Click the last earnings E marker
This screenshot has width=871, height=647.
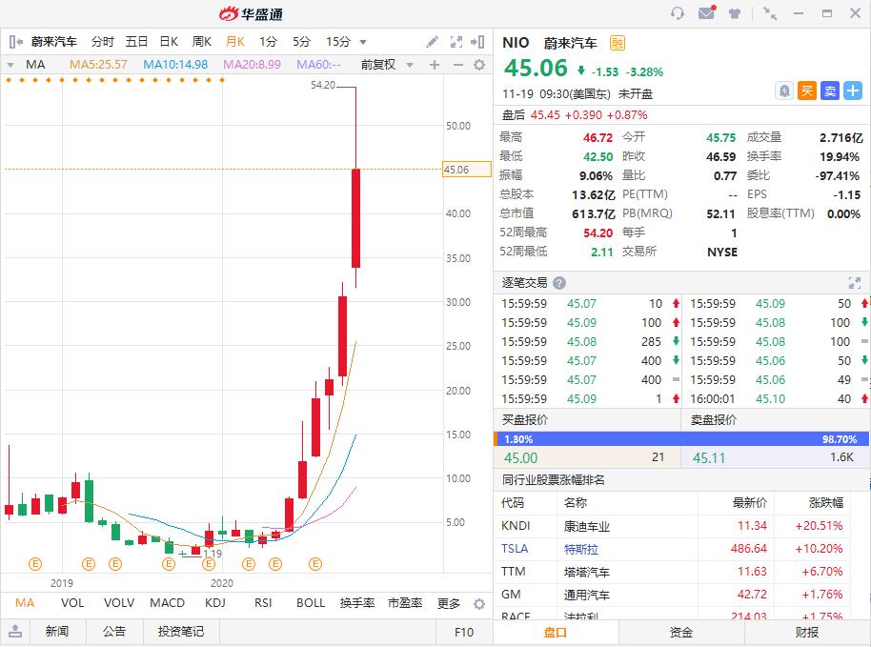pyautogui.click(x=315, y=564)
